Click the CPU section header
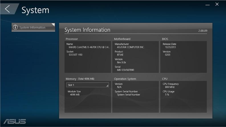The image size is (226, 127). coord(165,79)
